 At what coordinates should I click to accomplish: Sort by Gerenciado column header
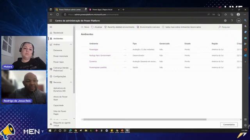pos(164,44)
